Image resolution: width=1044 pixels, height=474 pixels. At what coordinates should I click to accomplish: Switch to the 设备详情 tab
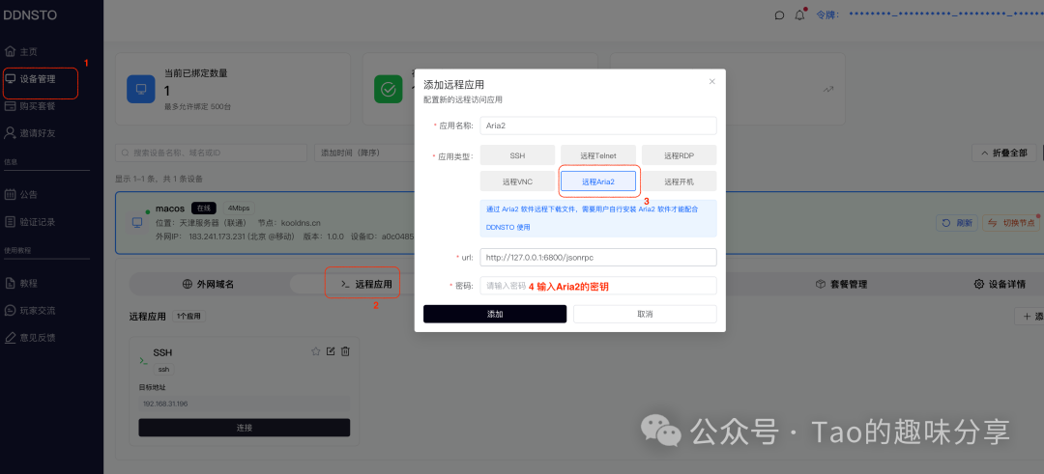coord(1000,284)
